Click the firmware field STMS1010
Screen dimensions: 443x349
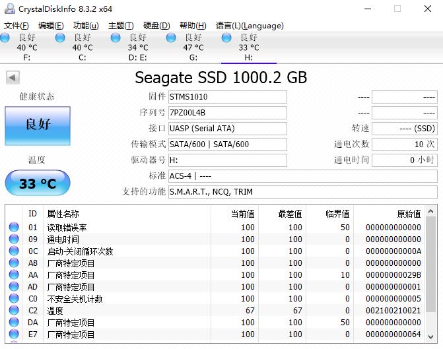[x=228, y=97]
